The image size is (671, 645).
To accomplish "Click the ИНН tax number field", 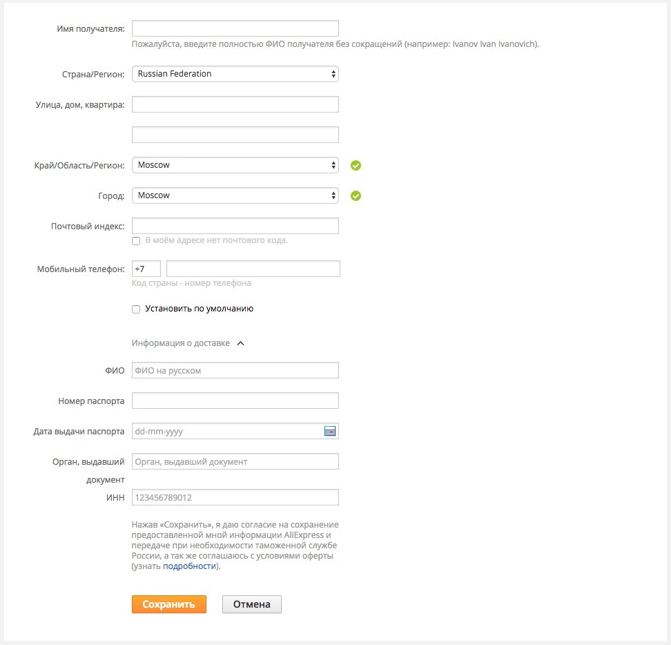I will pos(235,497).
